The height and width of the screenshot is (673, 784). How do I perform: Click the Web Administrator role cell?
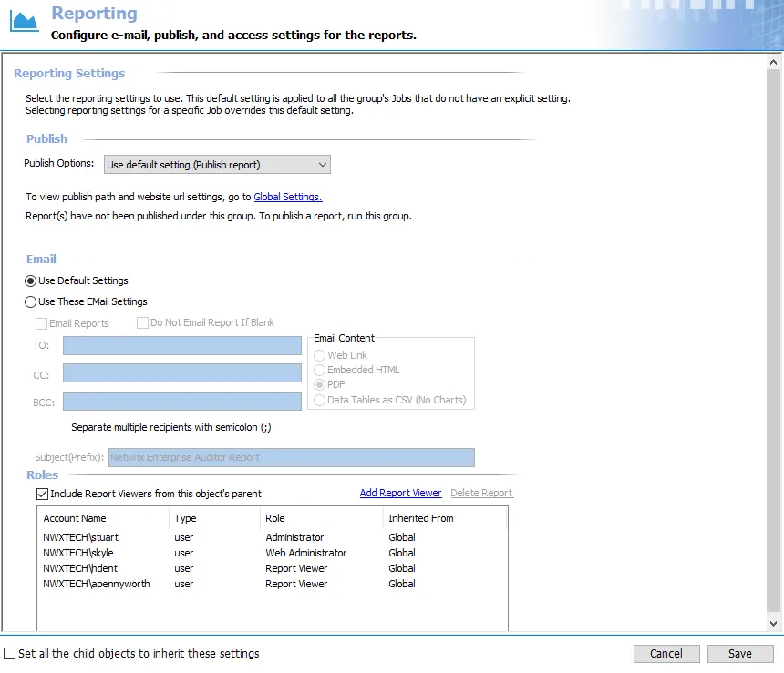pyautogui.click(x=306, y=553)
